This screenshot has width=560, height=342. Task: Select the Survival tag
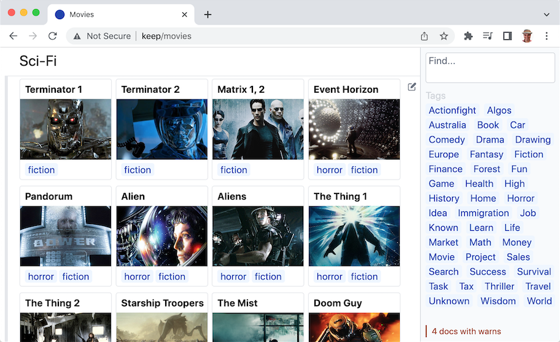pyautogui.click(x=534, y=271)
